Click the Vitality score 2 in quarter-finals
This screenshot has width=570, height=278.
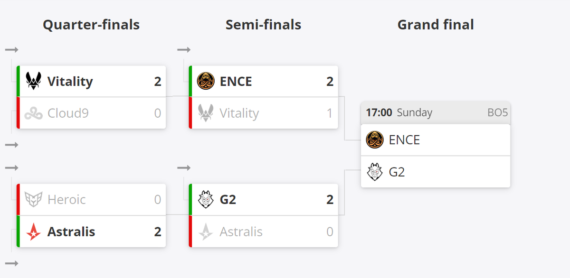pyautogui.click(x=158, y=82)
